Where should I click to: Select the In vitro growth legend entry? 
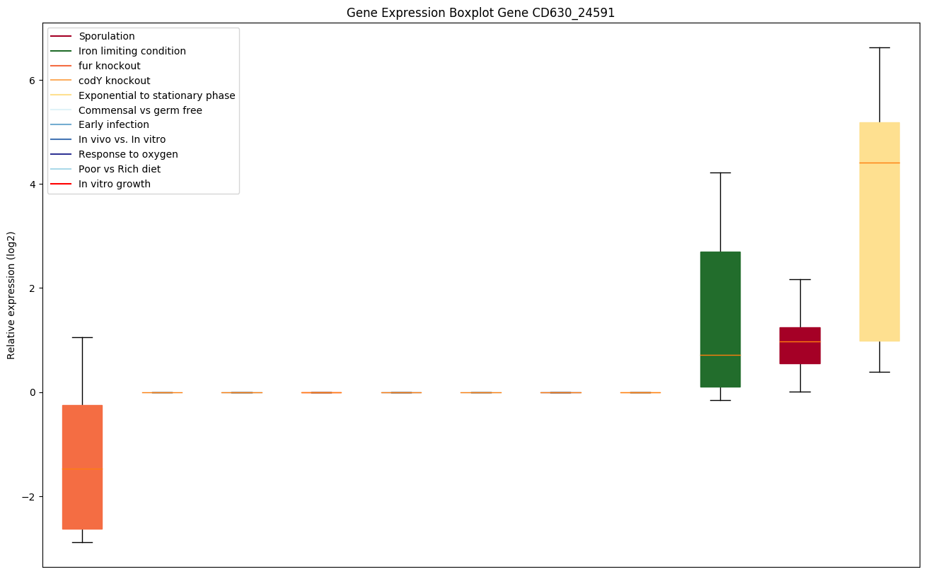point(114,184)
